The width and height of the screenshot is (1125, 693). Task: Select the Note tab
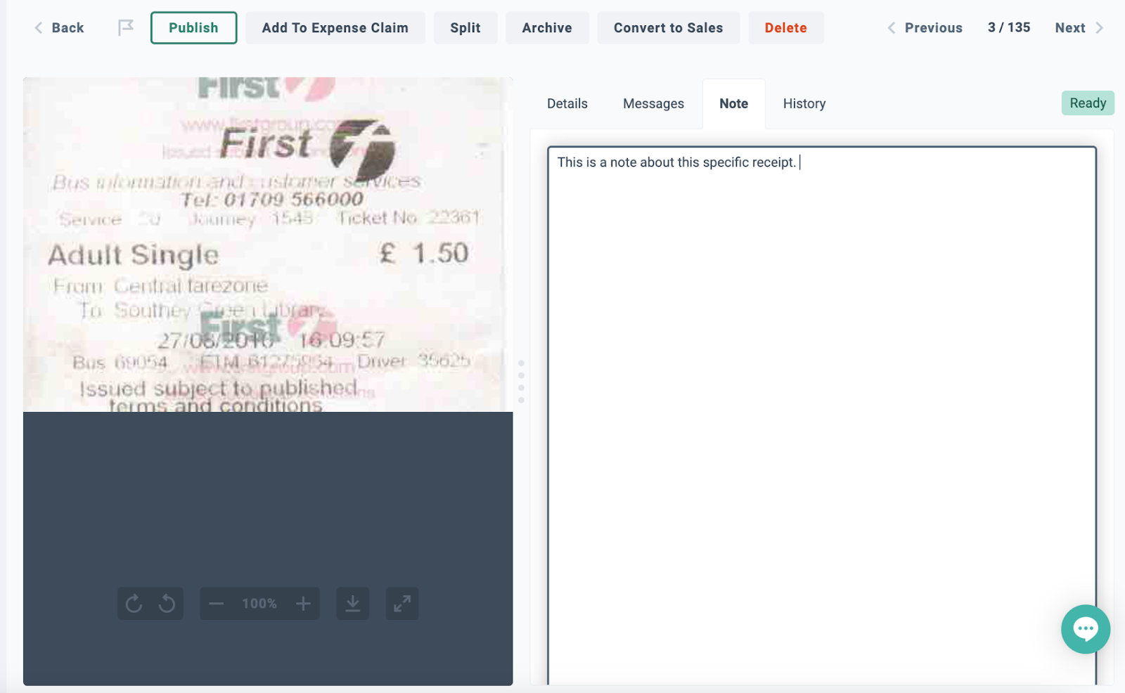coord(733,103)
